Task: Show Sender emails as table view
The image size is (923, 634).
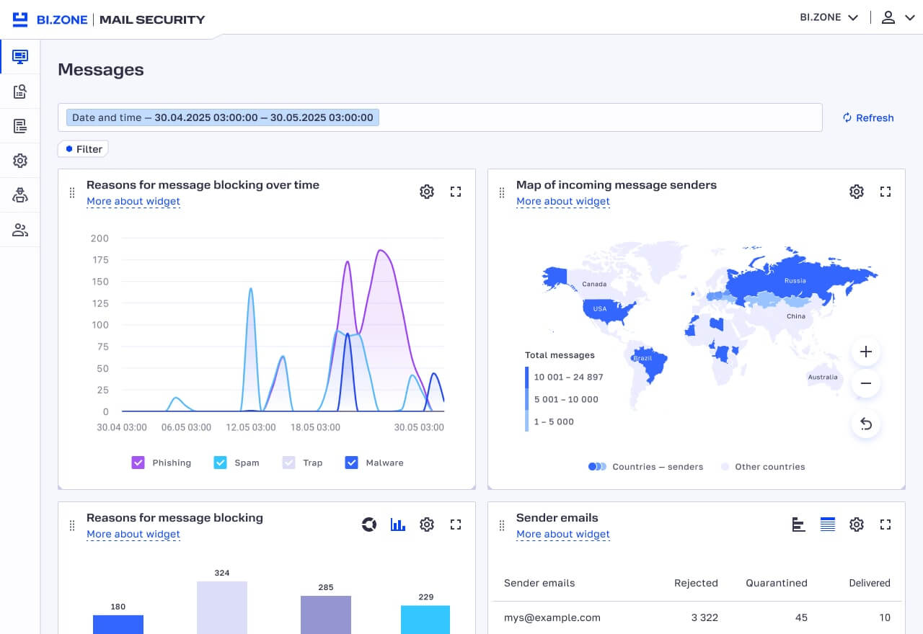Action: (x=828, y=524)
